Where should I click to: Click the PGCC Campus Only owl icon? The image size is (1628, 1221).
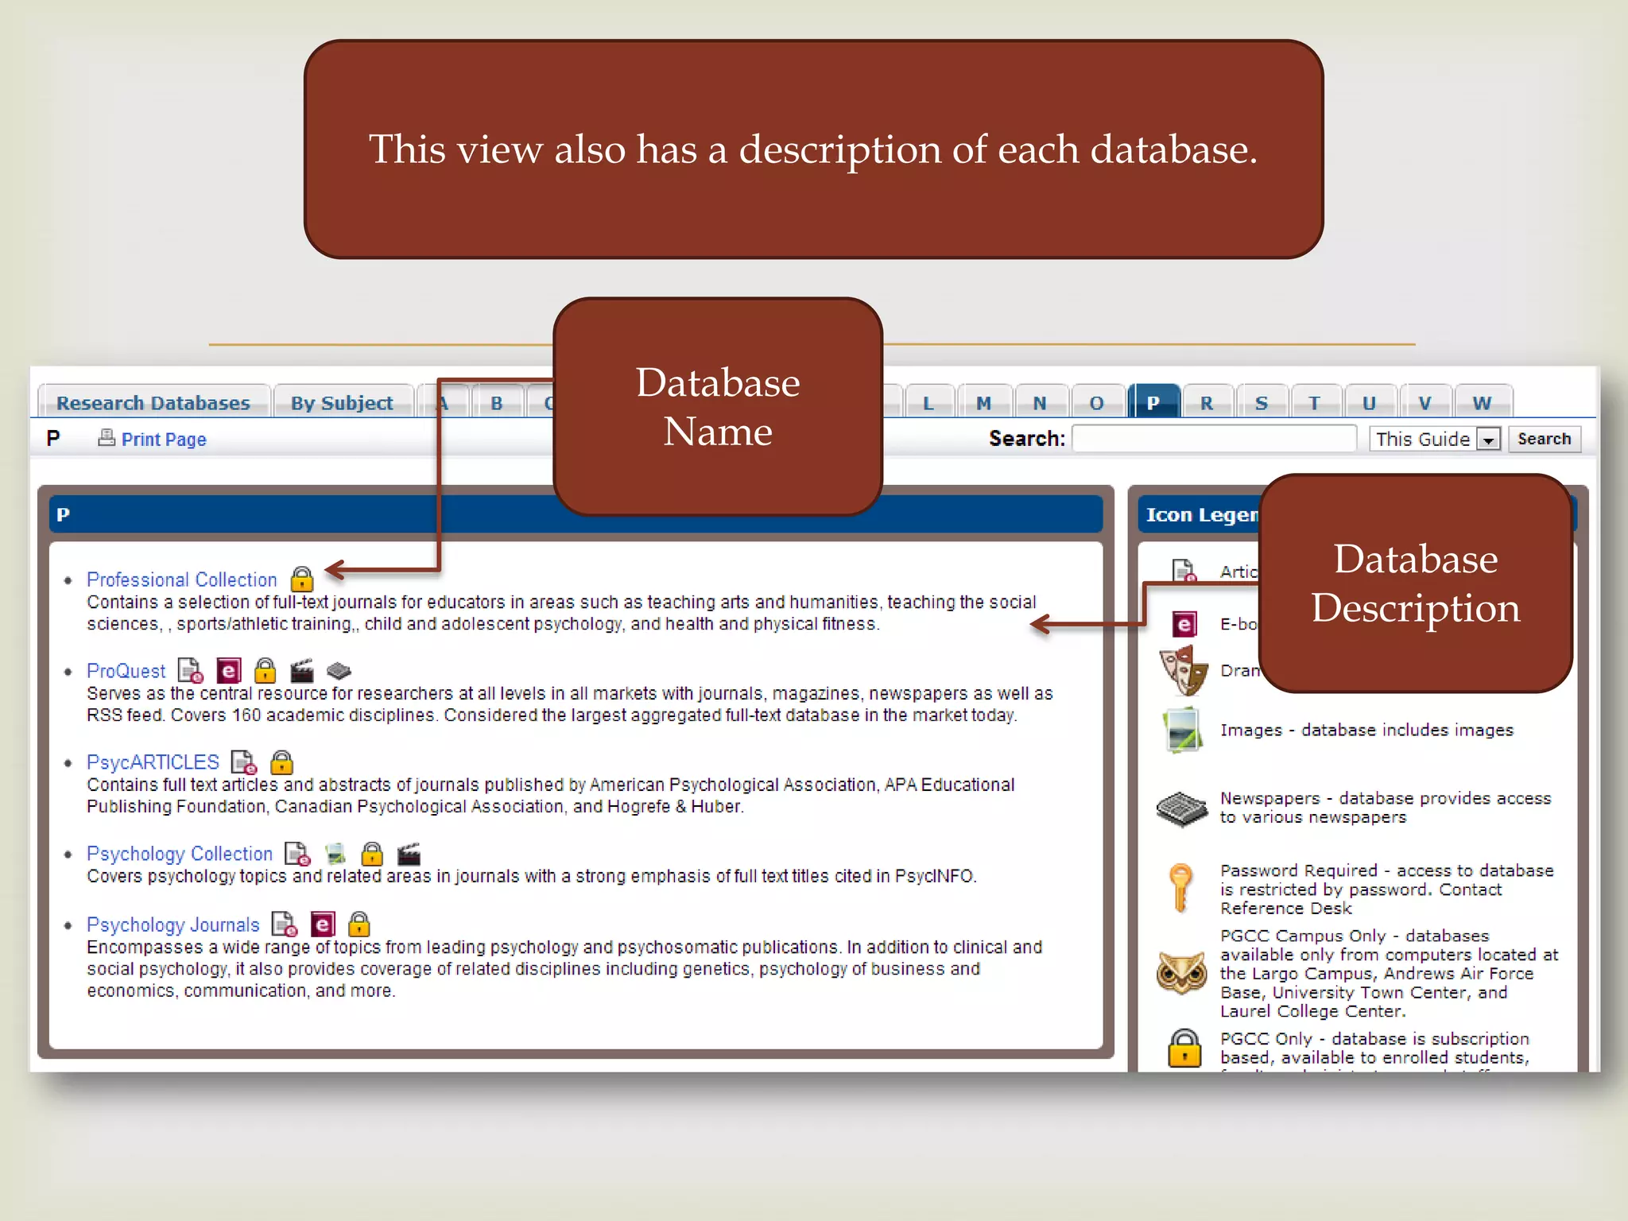(1182, 973)
